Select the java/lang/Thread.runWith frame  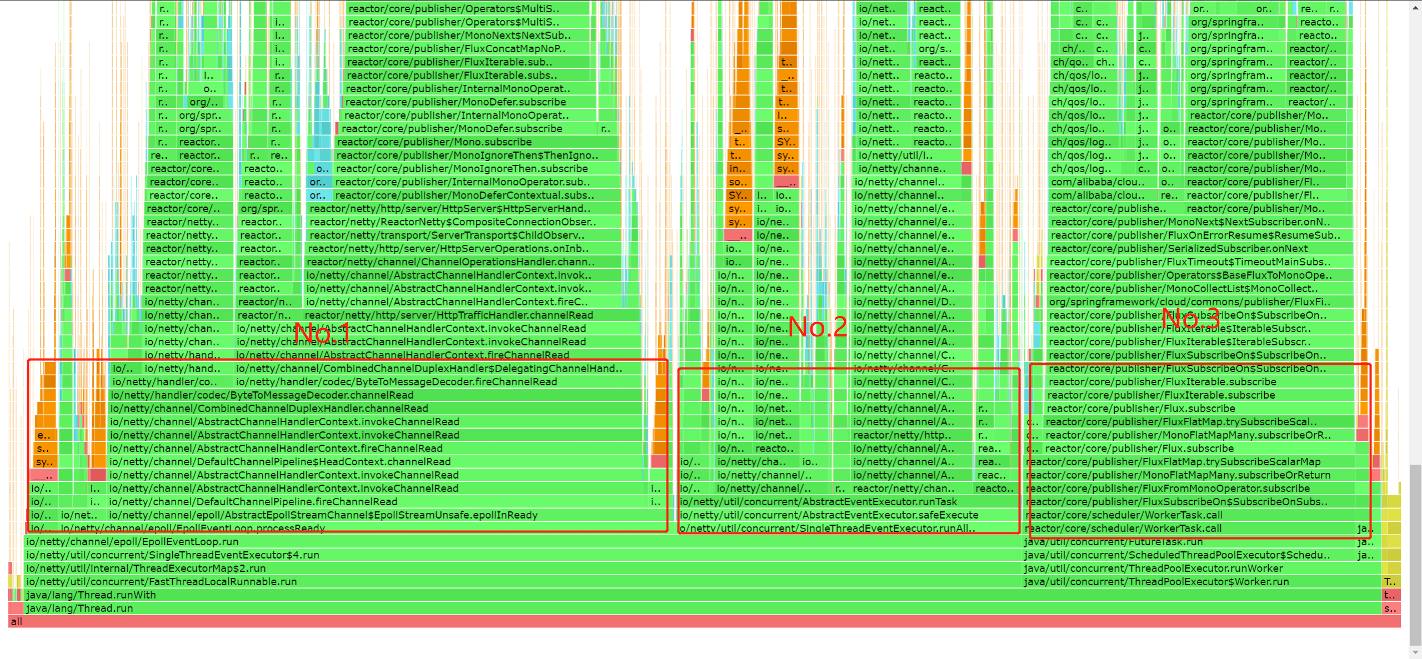pos(703,595)
